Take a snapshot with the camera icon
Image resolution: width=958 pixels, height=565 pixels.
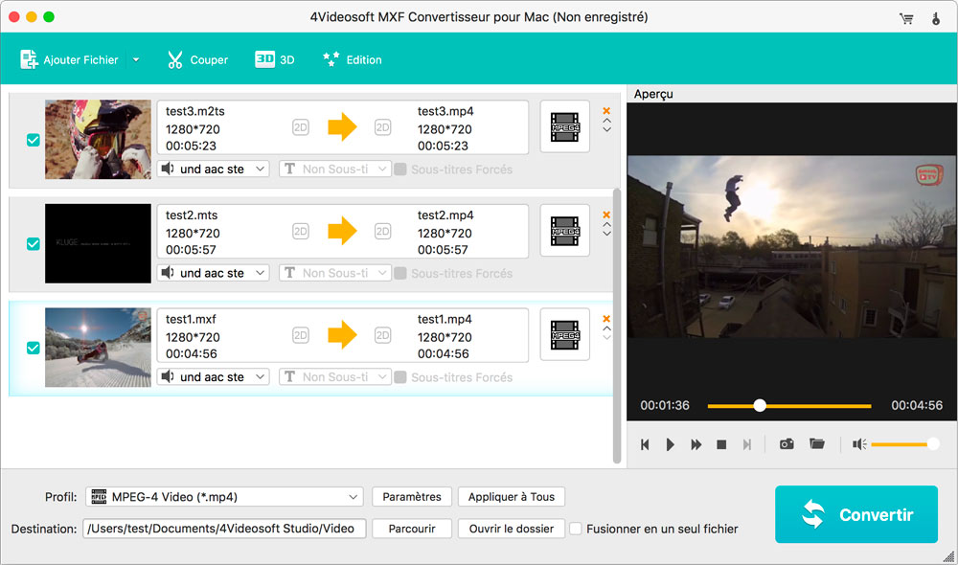pyautogui.click(x=787, y=444)
